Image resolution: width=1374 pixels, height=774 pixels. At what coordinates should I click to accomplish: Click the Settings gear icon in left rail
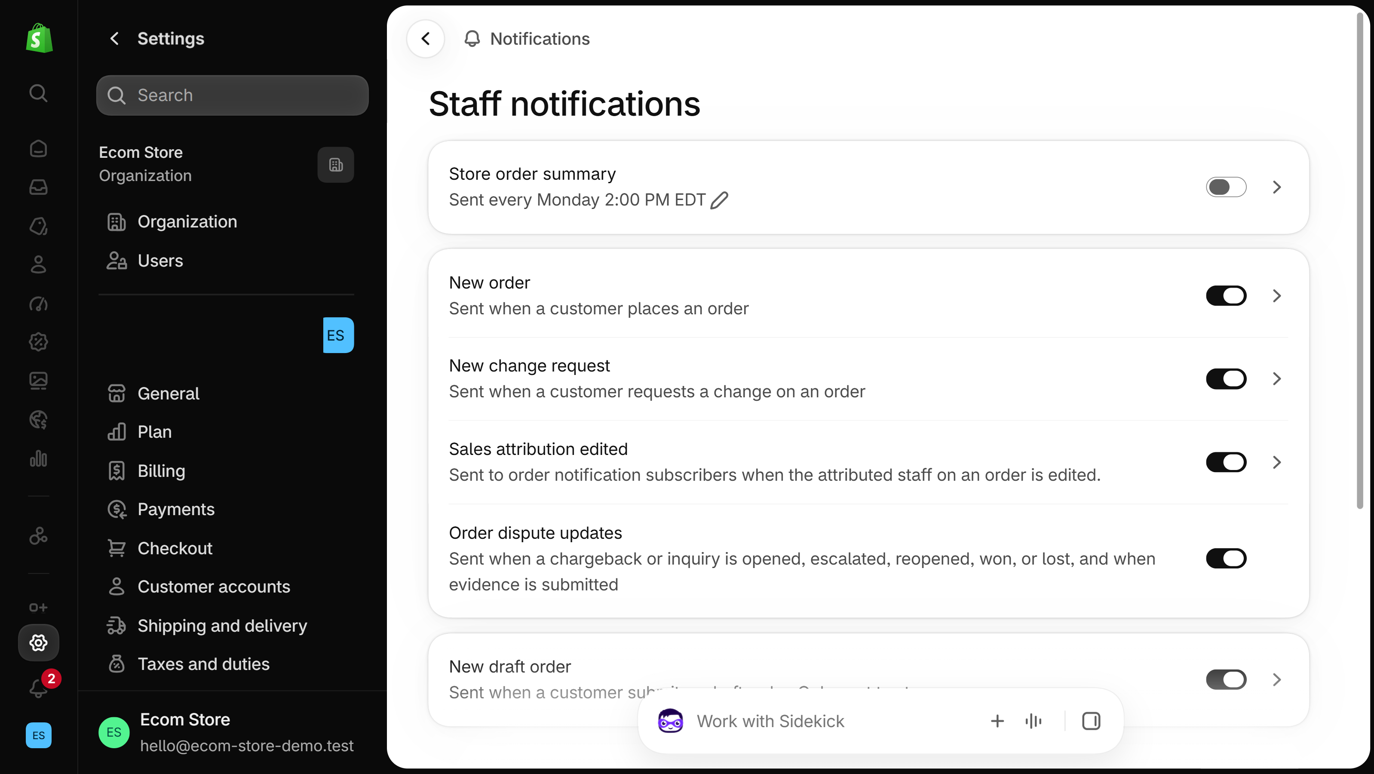tap(38, 643)
